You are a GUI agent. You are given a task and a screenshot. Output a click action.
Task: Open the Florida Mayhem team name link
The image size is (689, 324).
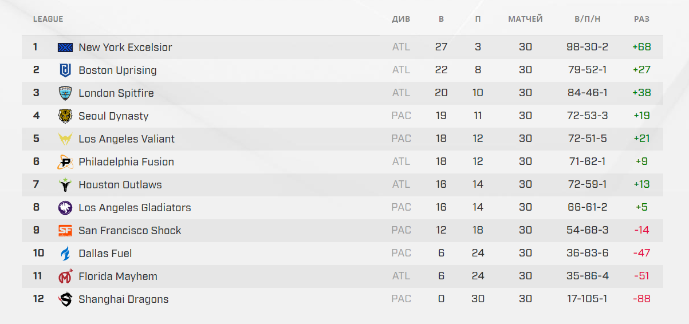(118, 276)
